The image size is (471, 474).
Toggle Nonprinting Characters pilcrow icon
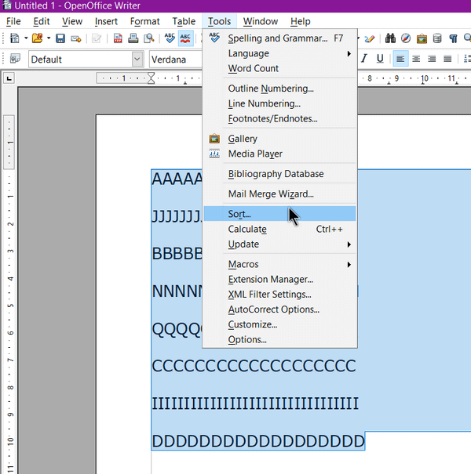453,38
